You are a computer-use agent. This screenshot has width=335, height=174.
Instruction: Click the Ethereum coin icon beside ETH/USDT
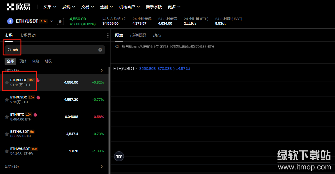[x=10, y=21]
